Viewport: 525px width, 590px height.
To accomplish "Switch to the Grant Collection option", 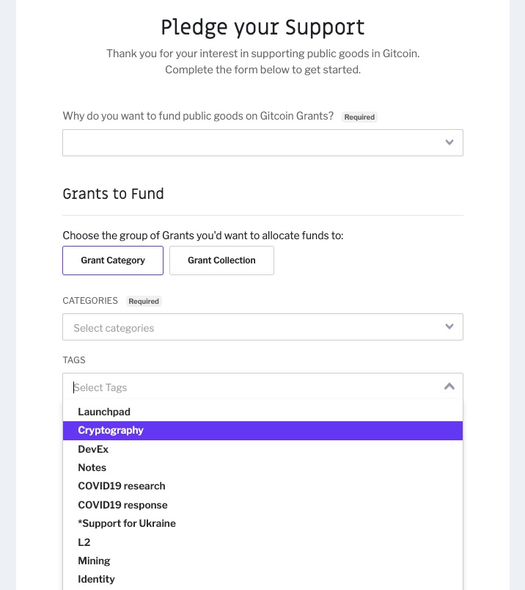I will coord(221,261).
